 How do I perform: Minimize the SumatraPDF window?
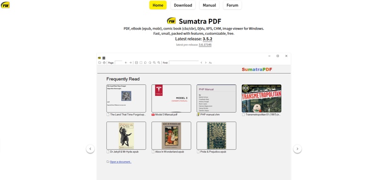(x=269, y=56)
